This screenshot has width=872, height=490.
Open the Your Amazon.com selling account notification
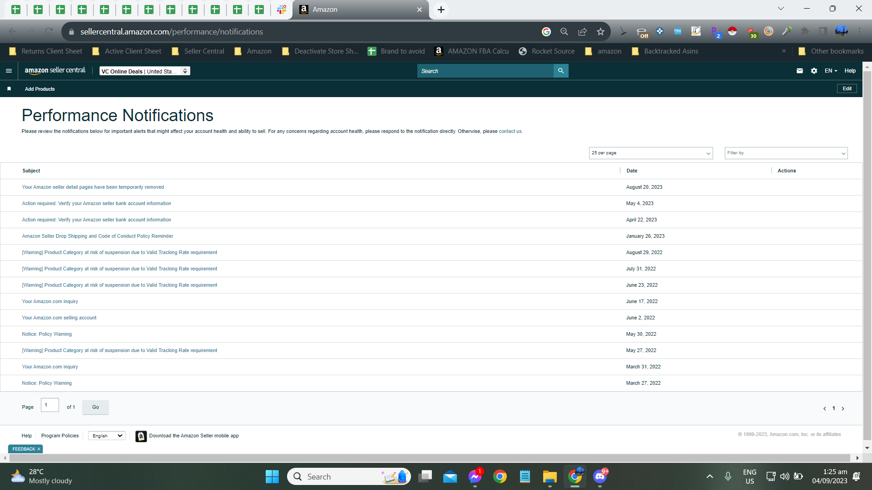pyautogui.click(x=59, y=318)
